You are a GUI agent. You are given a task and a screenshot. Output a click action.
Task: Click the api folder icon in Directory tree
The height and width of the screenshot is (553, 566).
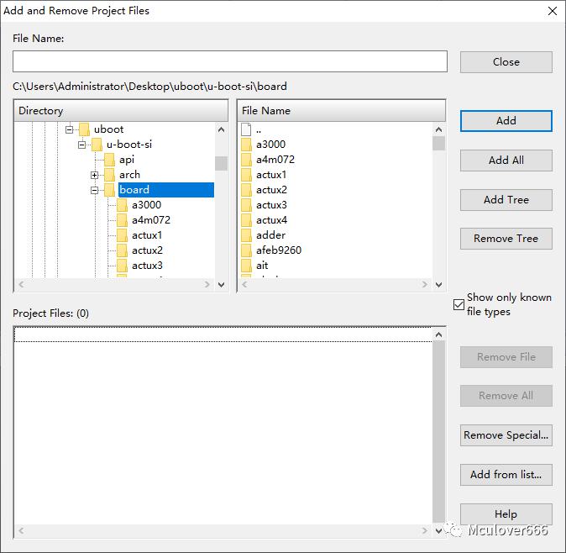click(109, 160)
